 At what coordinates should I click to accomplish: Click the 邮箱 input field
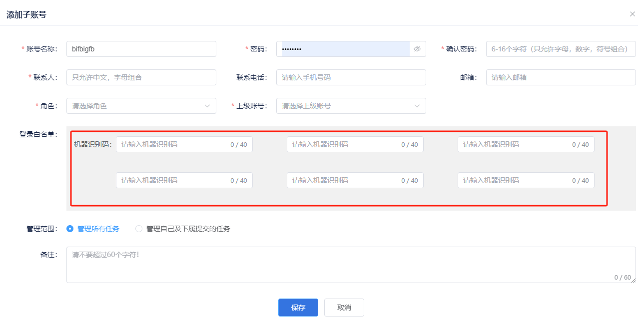[x=561, y=77]
